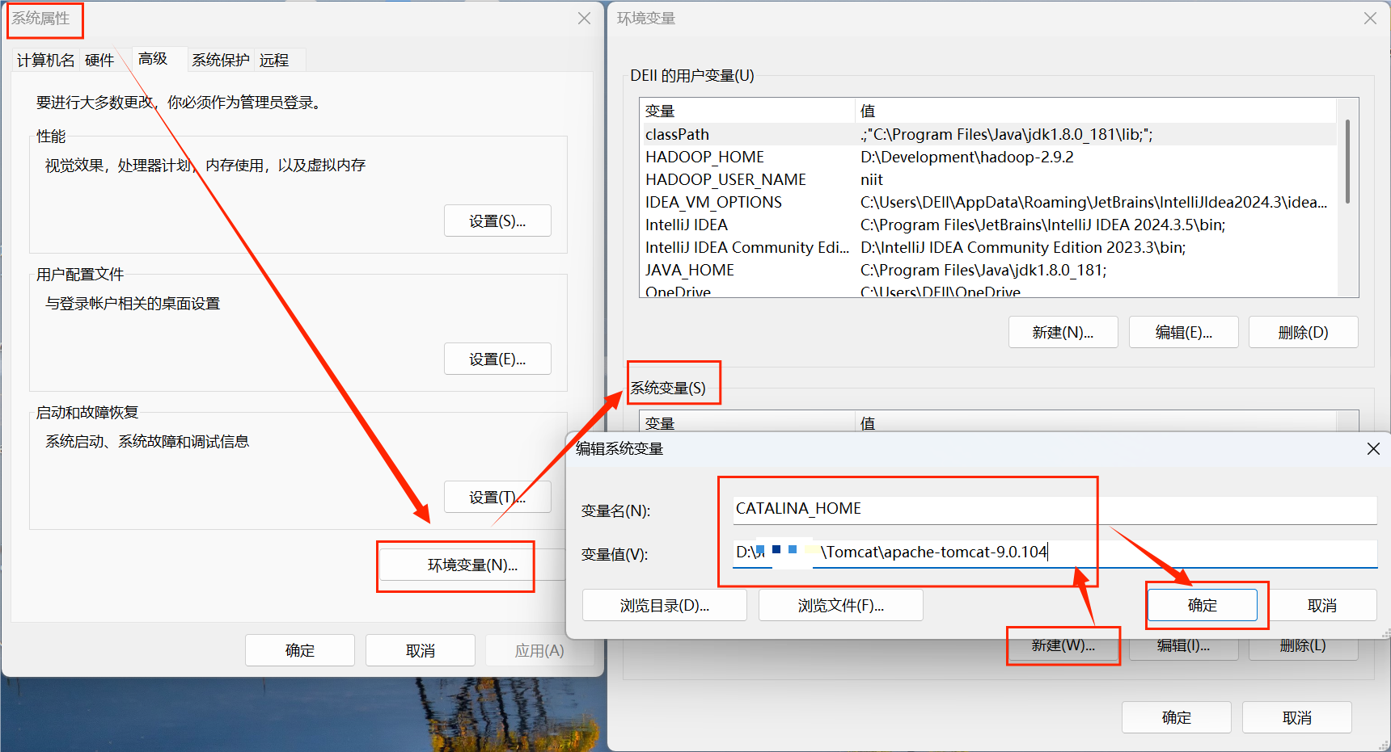Click the 变量名 field containing CATALINA_HOME
The image size is (1391, 752).
1055,509
